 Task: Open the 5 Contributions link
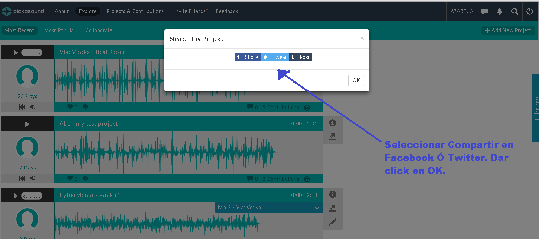pos(281,108)
